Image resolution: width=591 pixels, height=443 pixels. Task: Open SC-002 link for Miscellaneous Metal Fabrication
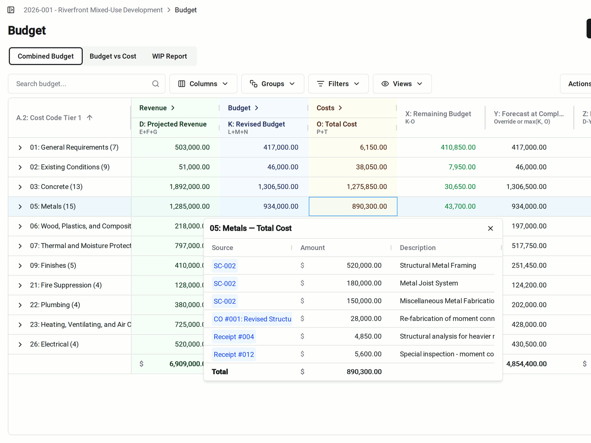[225, 301]
